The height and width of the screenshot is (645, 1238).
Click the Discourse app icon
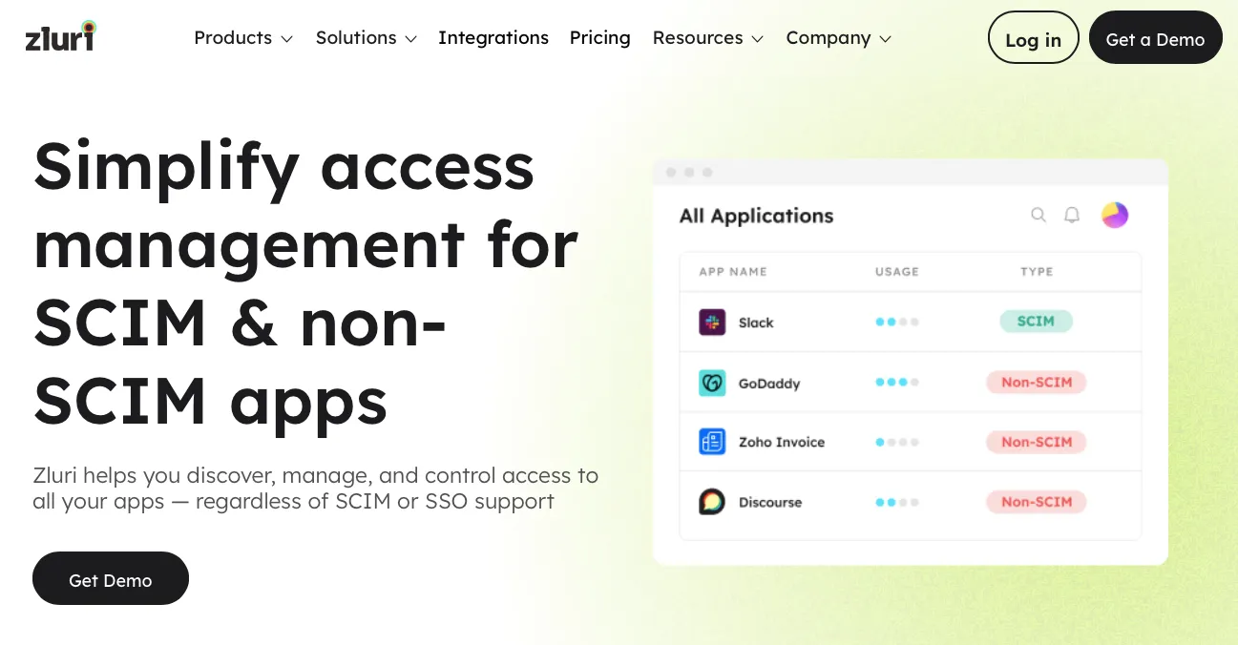click(712, 502)
